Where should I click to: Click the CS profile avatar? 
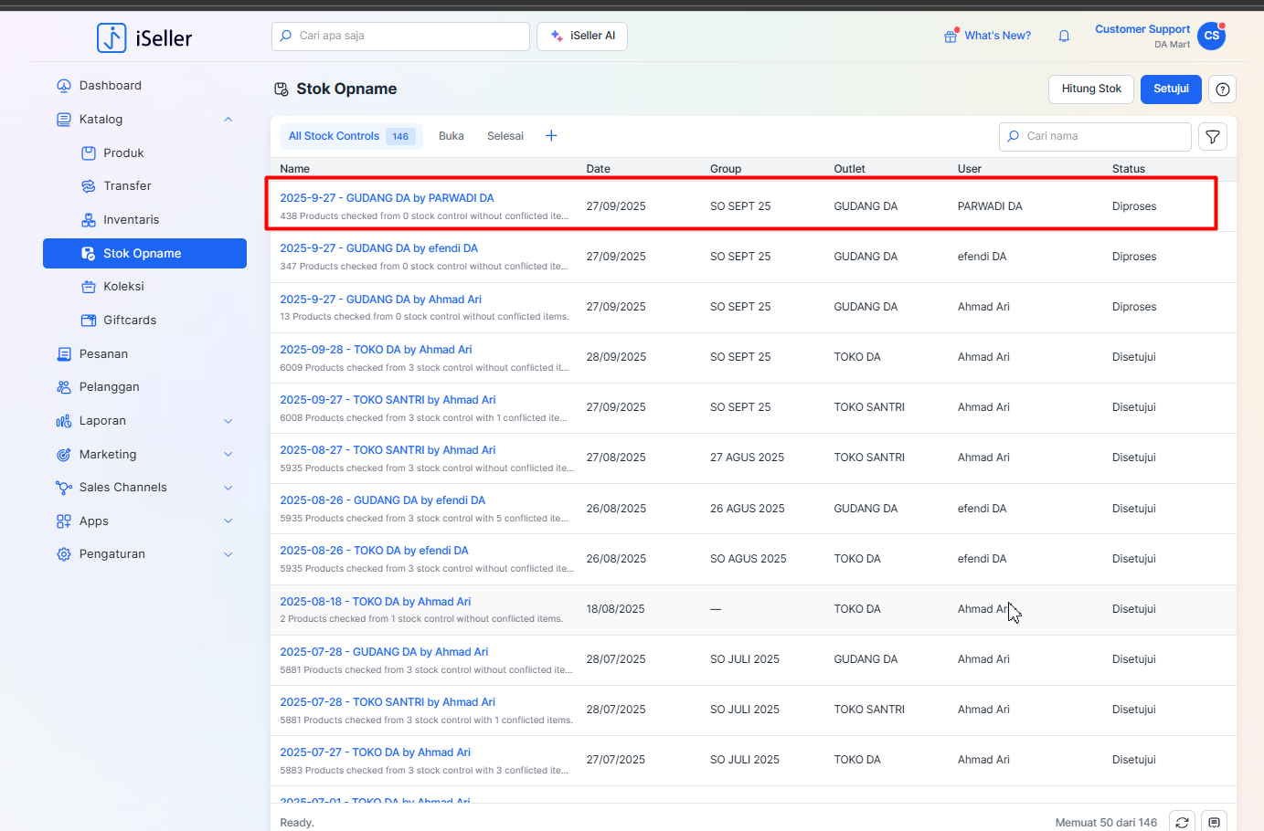[x=1211, y=37]
